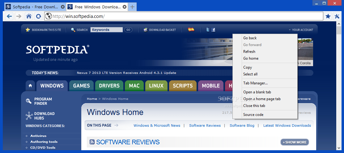Open the MOBILE category tab
Image resolution: width=344 pixels, height=153 pixels.
[210, 86]
